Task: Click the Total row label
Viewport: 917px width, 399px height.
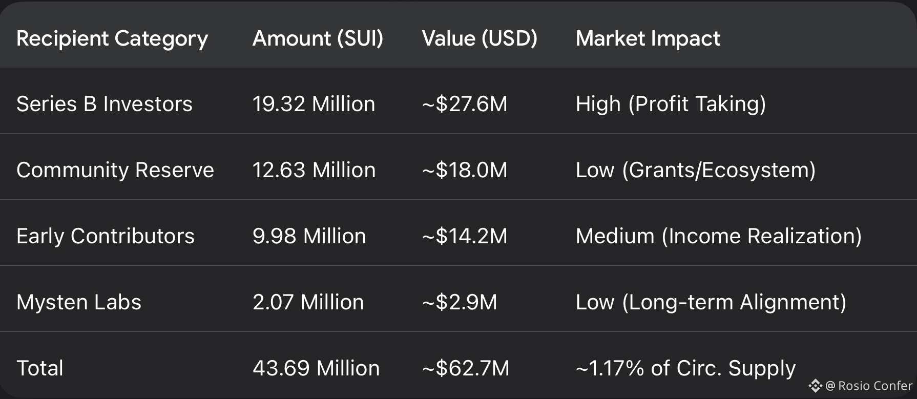Action: pos(40,368)
